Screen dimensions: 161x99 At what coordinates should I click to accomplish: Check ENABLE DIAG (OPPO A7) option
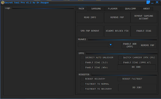point(120,63)
